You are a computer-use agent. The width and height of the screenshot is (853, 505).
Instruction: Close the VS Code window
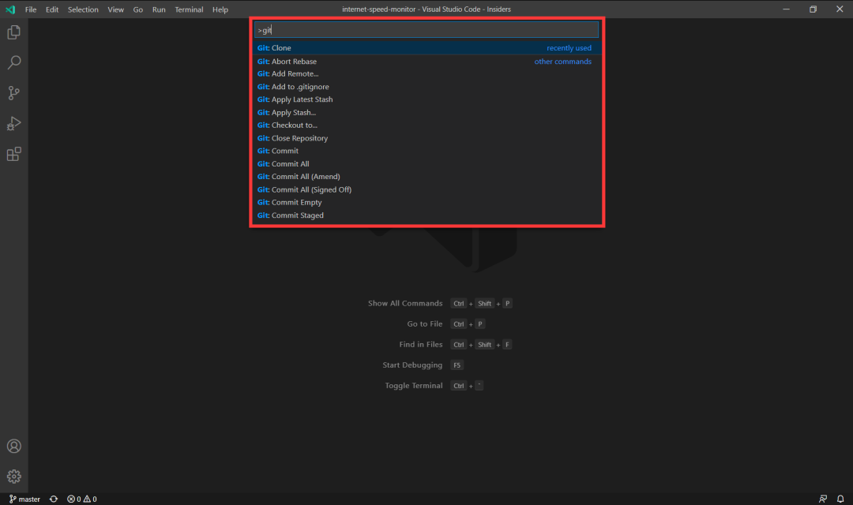[x=840, y=9]
